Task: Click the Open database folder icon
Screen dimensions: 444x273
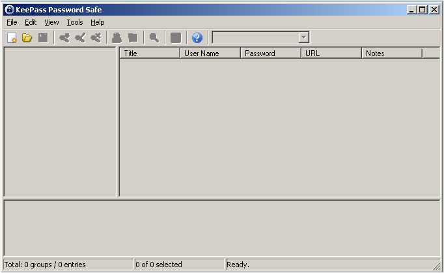Action: (x=27, y=38)
